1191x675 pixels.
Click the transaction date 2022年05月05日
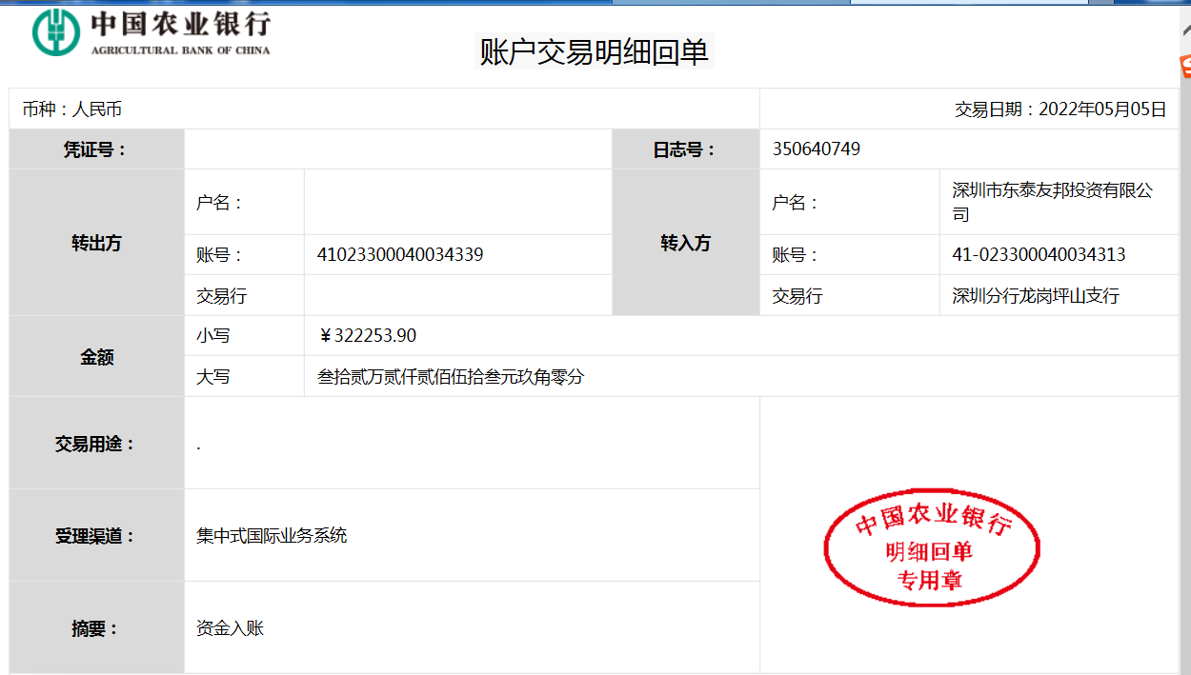point(1102,109)
